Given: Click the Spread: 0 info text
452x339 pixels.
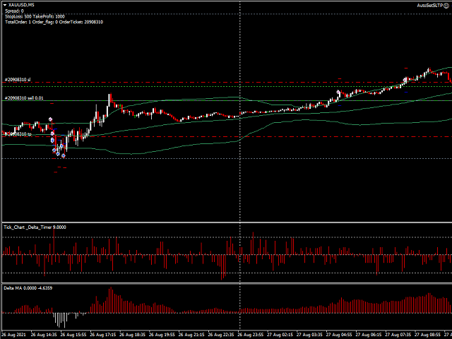Looking at the screenshot, I should (14, 11).
